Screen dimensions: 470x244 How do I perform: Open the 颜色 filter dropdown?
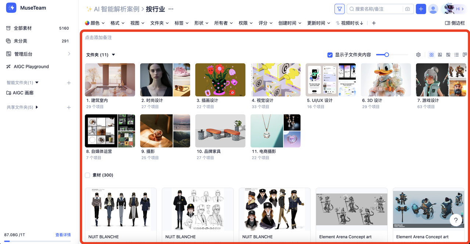coord(94,23)
